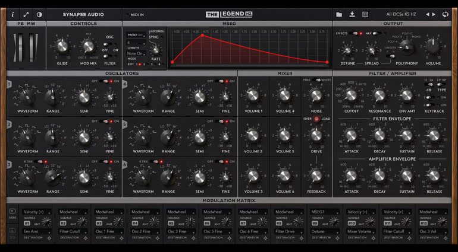Click the #9 modulation slot button
Screen dimensions: 458x252
click(x=315, y=224)
